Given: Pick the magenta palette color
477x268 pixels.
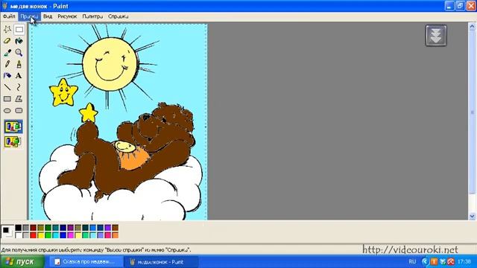Looking at the screenshot, I should click(x=71, y=235).
